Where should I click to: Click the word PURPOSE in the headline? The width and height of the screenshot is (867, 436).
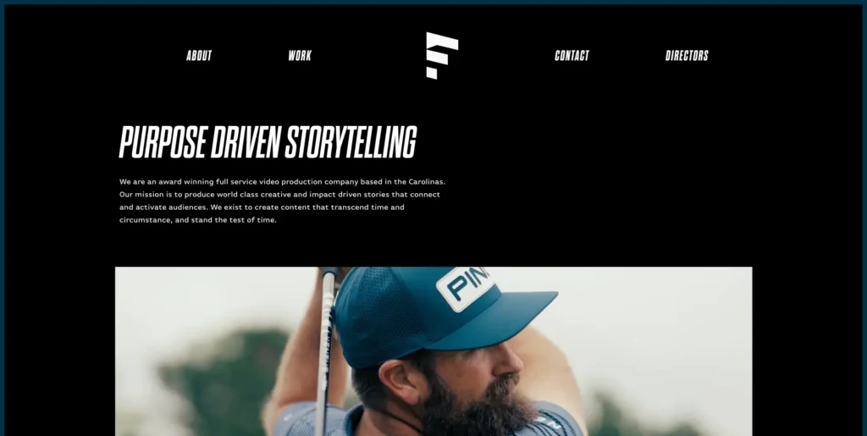point(163,142)
